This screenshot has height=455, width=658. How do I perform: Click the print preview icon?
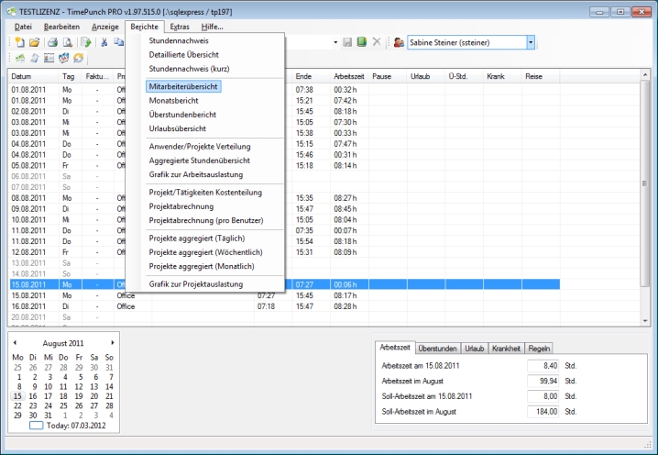pos(67,42)
